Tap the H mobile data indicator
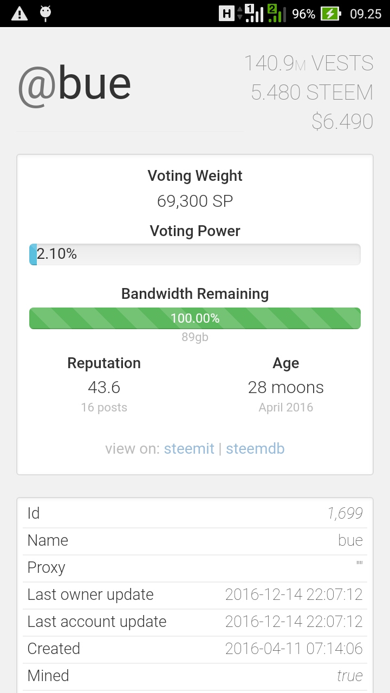Screen dimensions: 390x693 click(226, 14)
